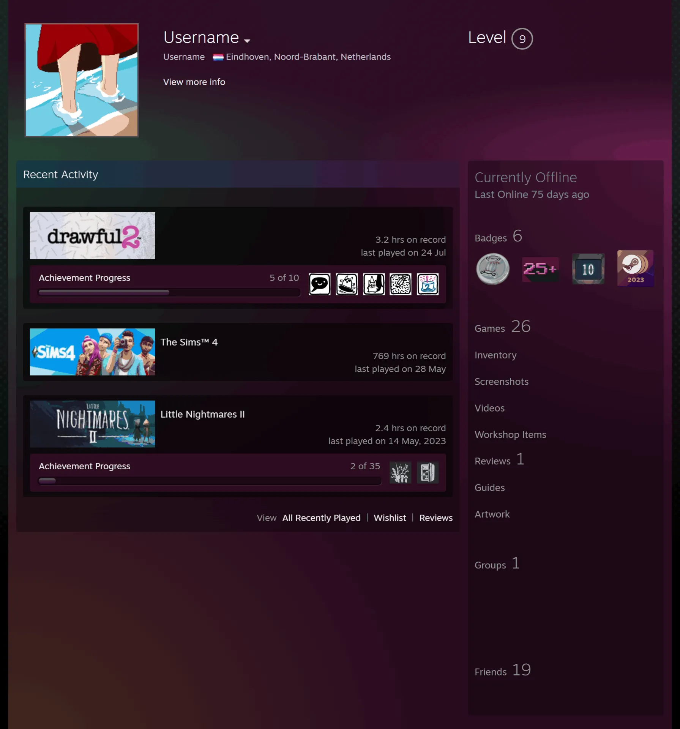Click the speech bubble Drawful 2 achievement icon
This screenshot has height=729, width=680.
click(x=319, y=284)
